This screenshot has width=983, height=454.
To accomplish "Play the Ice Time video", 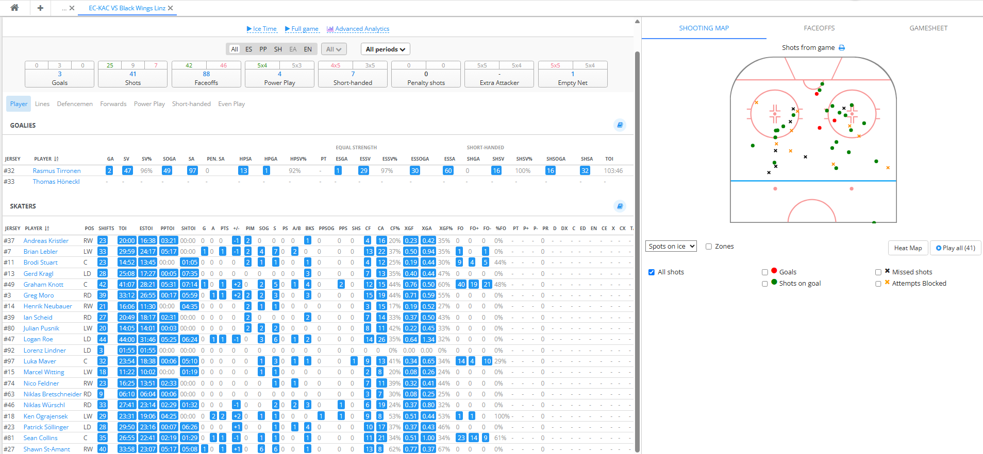I will click(261, 29).
